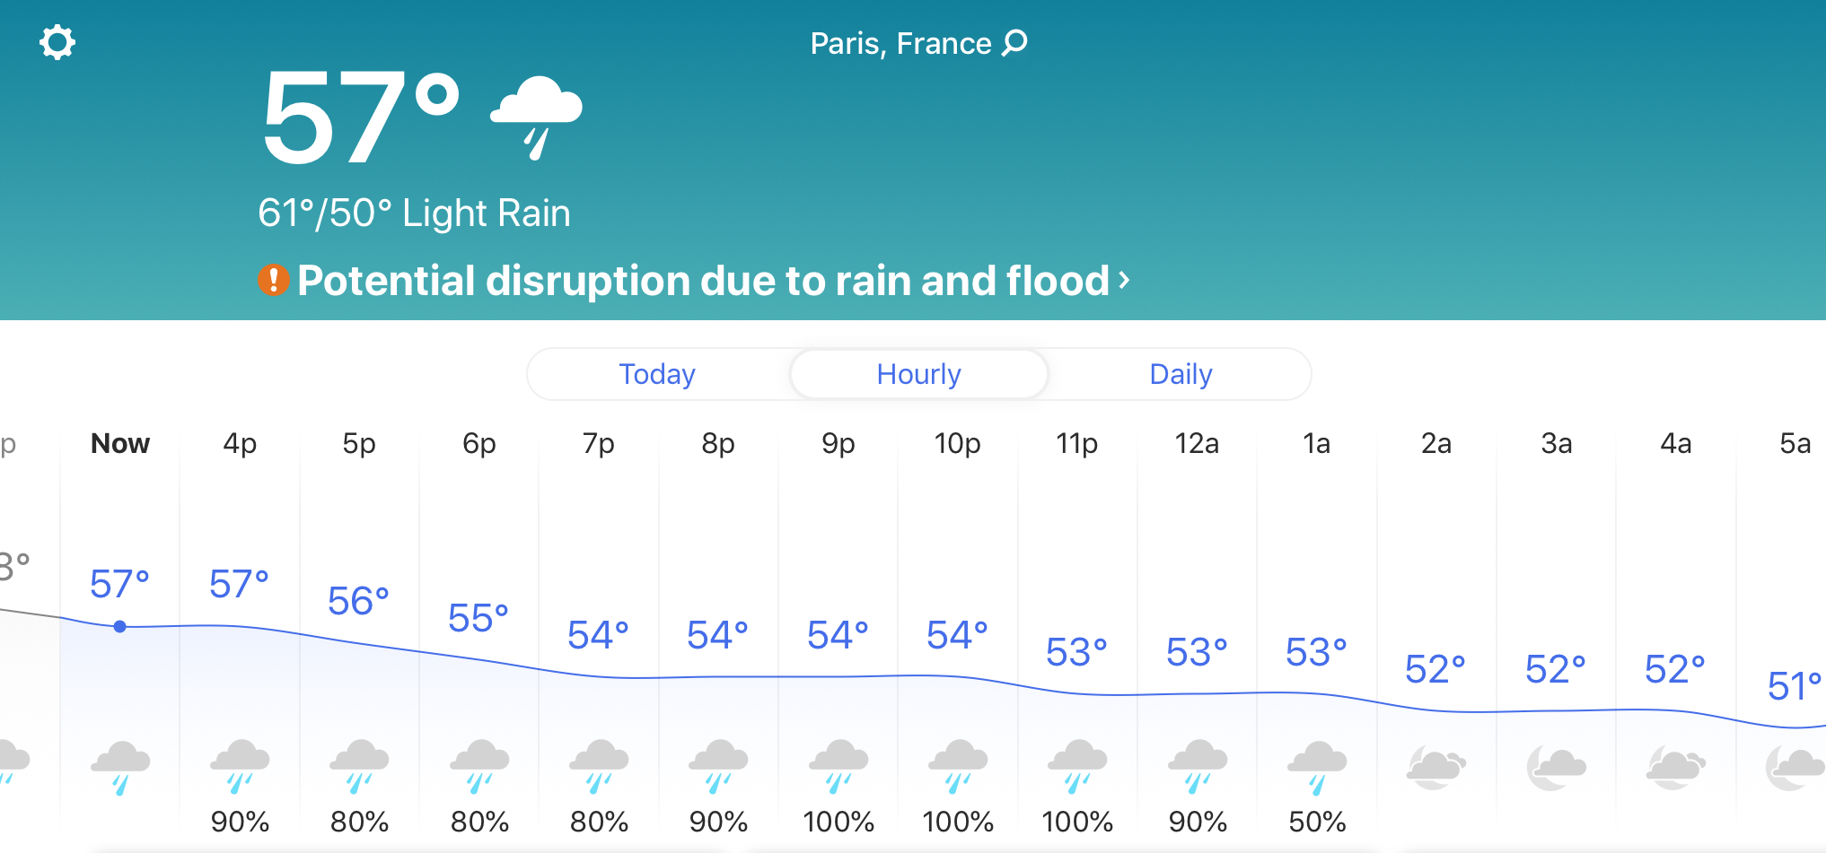This screenshot has height=853, width=1826.
Task: Click the search magnifier beside Paris, France
Action: coord(1014,42)
